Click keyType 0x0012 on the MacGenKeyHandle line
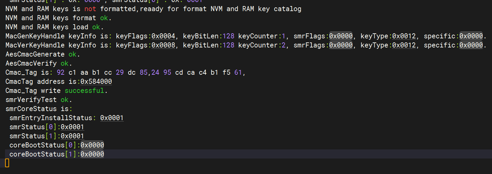The height and width of the screenshot is (174, 492). [x=404, y=36]
